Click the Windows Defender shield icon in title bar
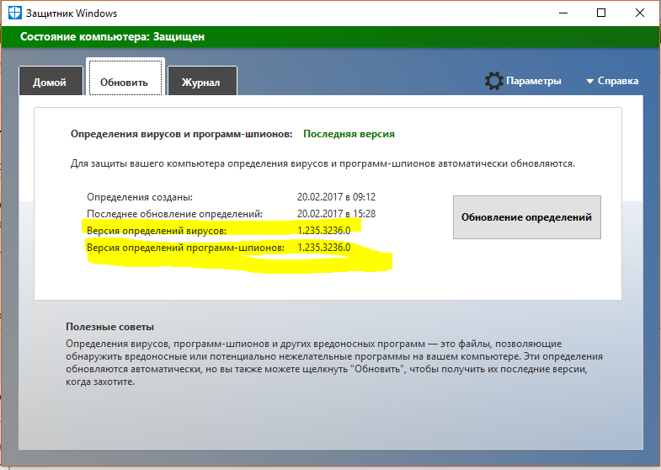Image resolution: width=661 pixels, height=470 pixels. pyautogui.click(x=15, y=13)
